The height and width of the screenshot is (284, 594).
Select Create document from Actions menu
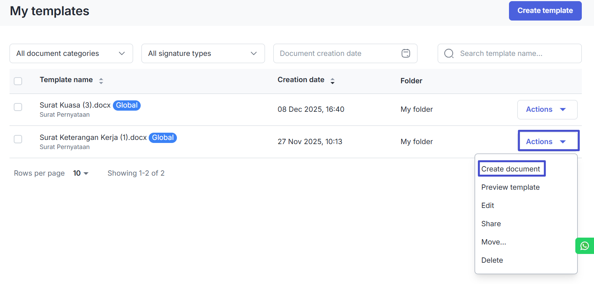(511, 169)
